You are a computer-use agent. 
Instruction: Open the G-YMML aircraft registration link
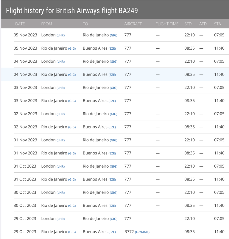[142, 232]
